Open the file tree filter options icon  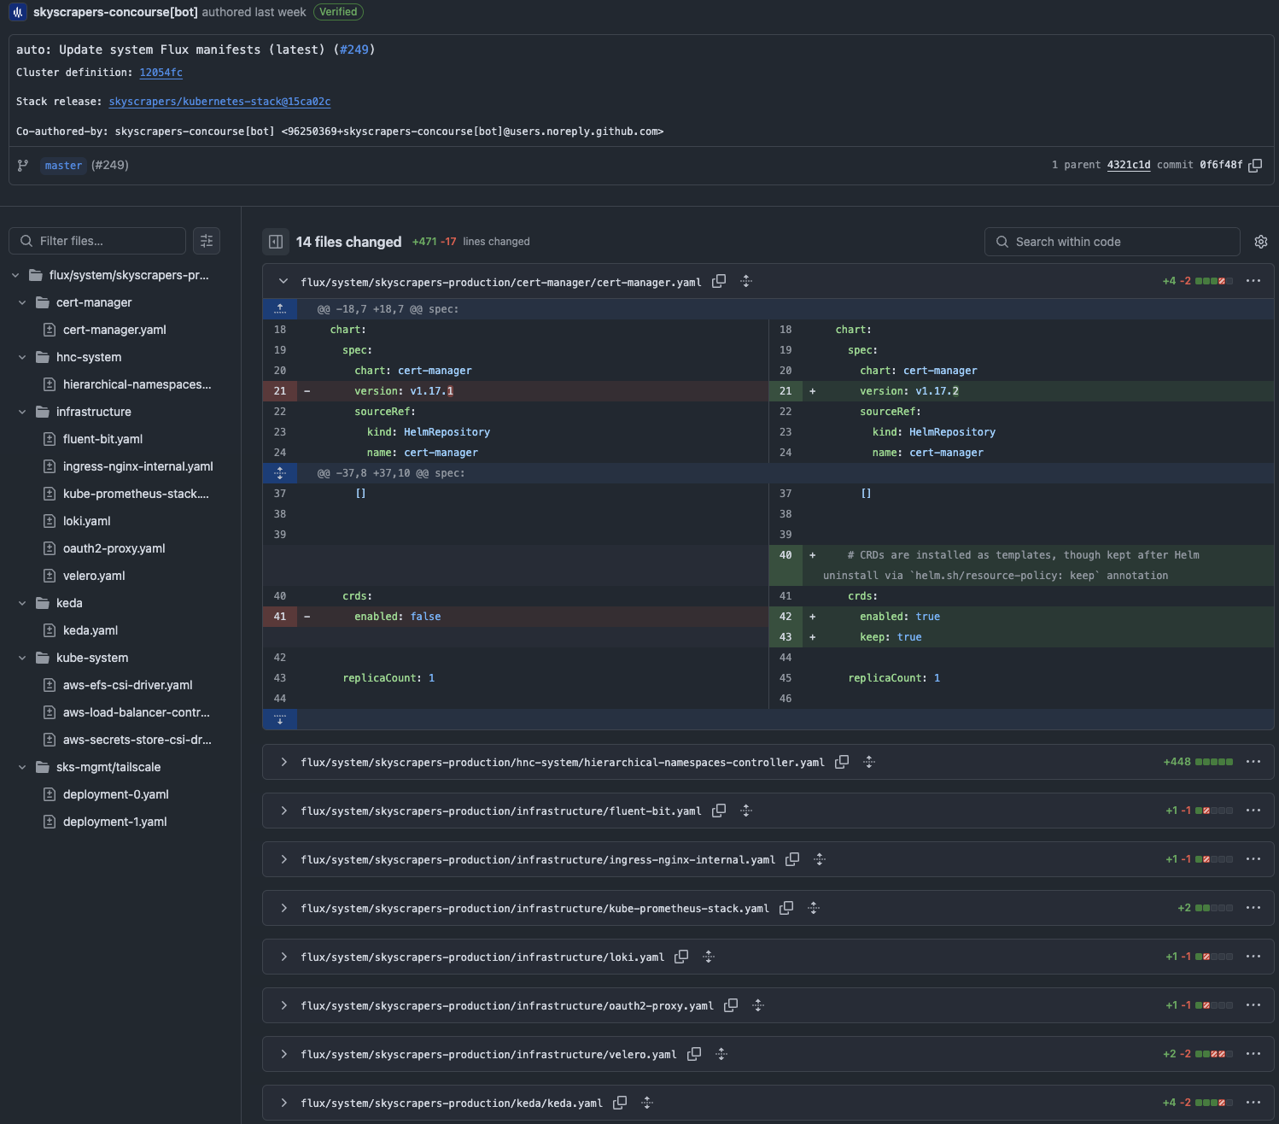click(207, 241)
